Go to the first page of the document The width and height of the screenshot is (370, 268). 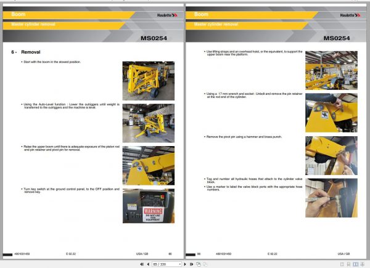142,264
